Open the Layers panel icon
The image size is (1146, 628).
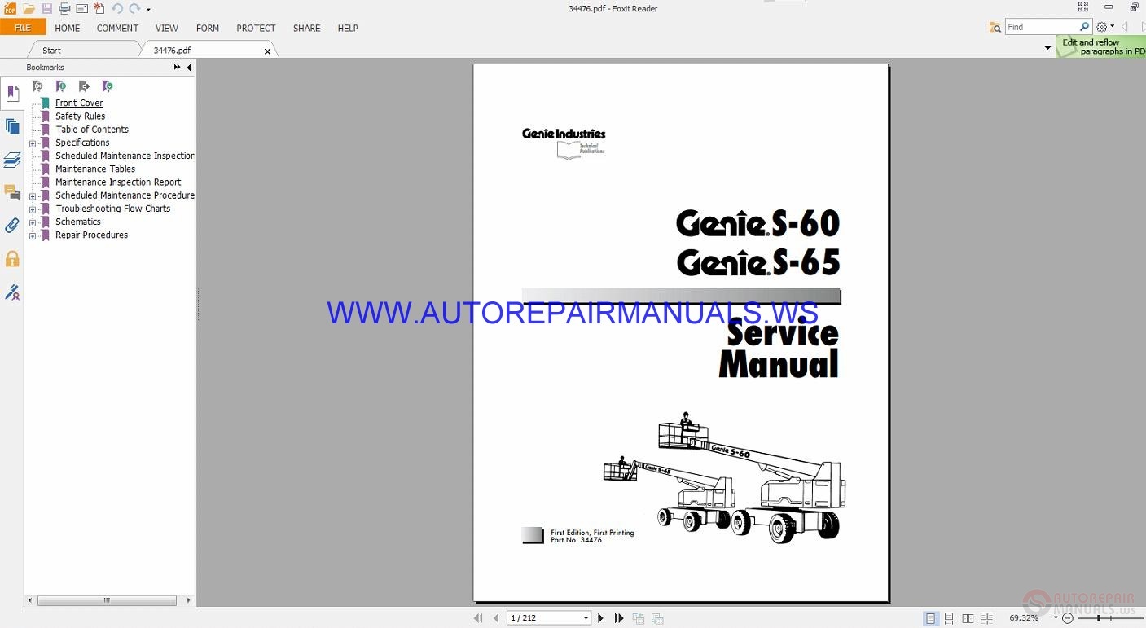[12, 160]
